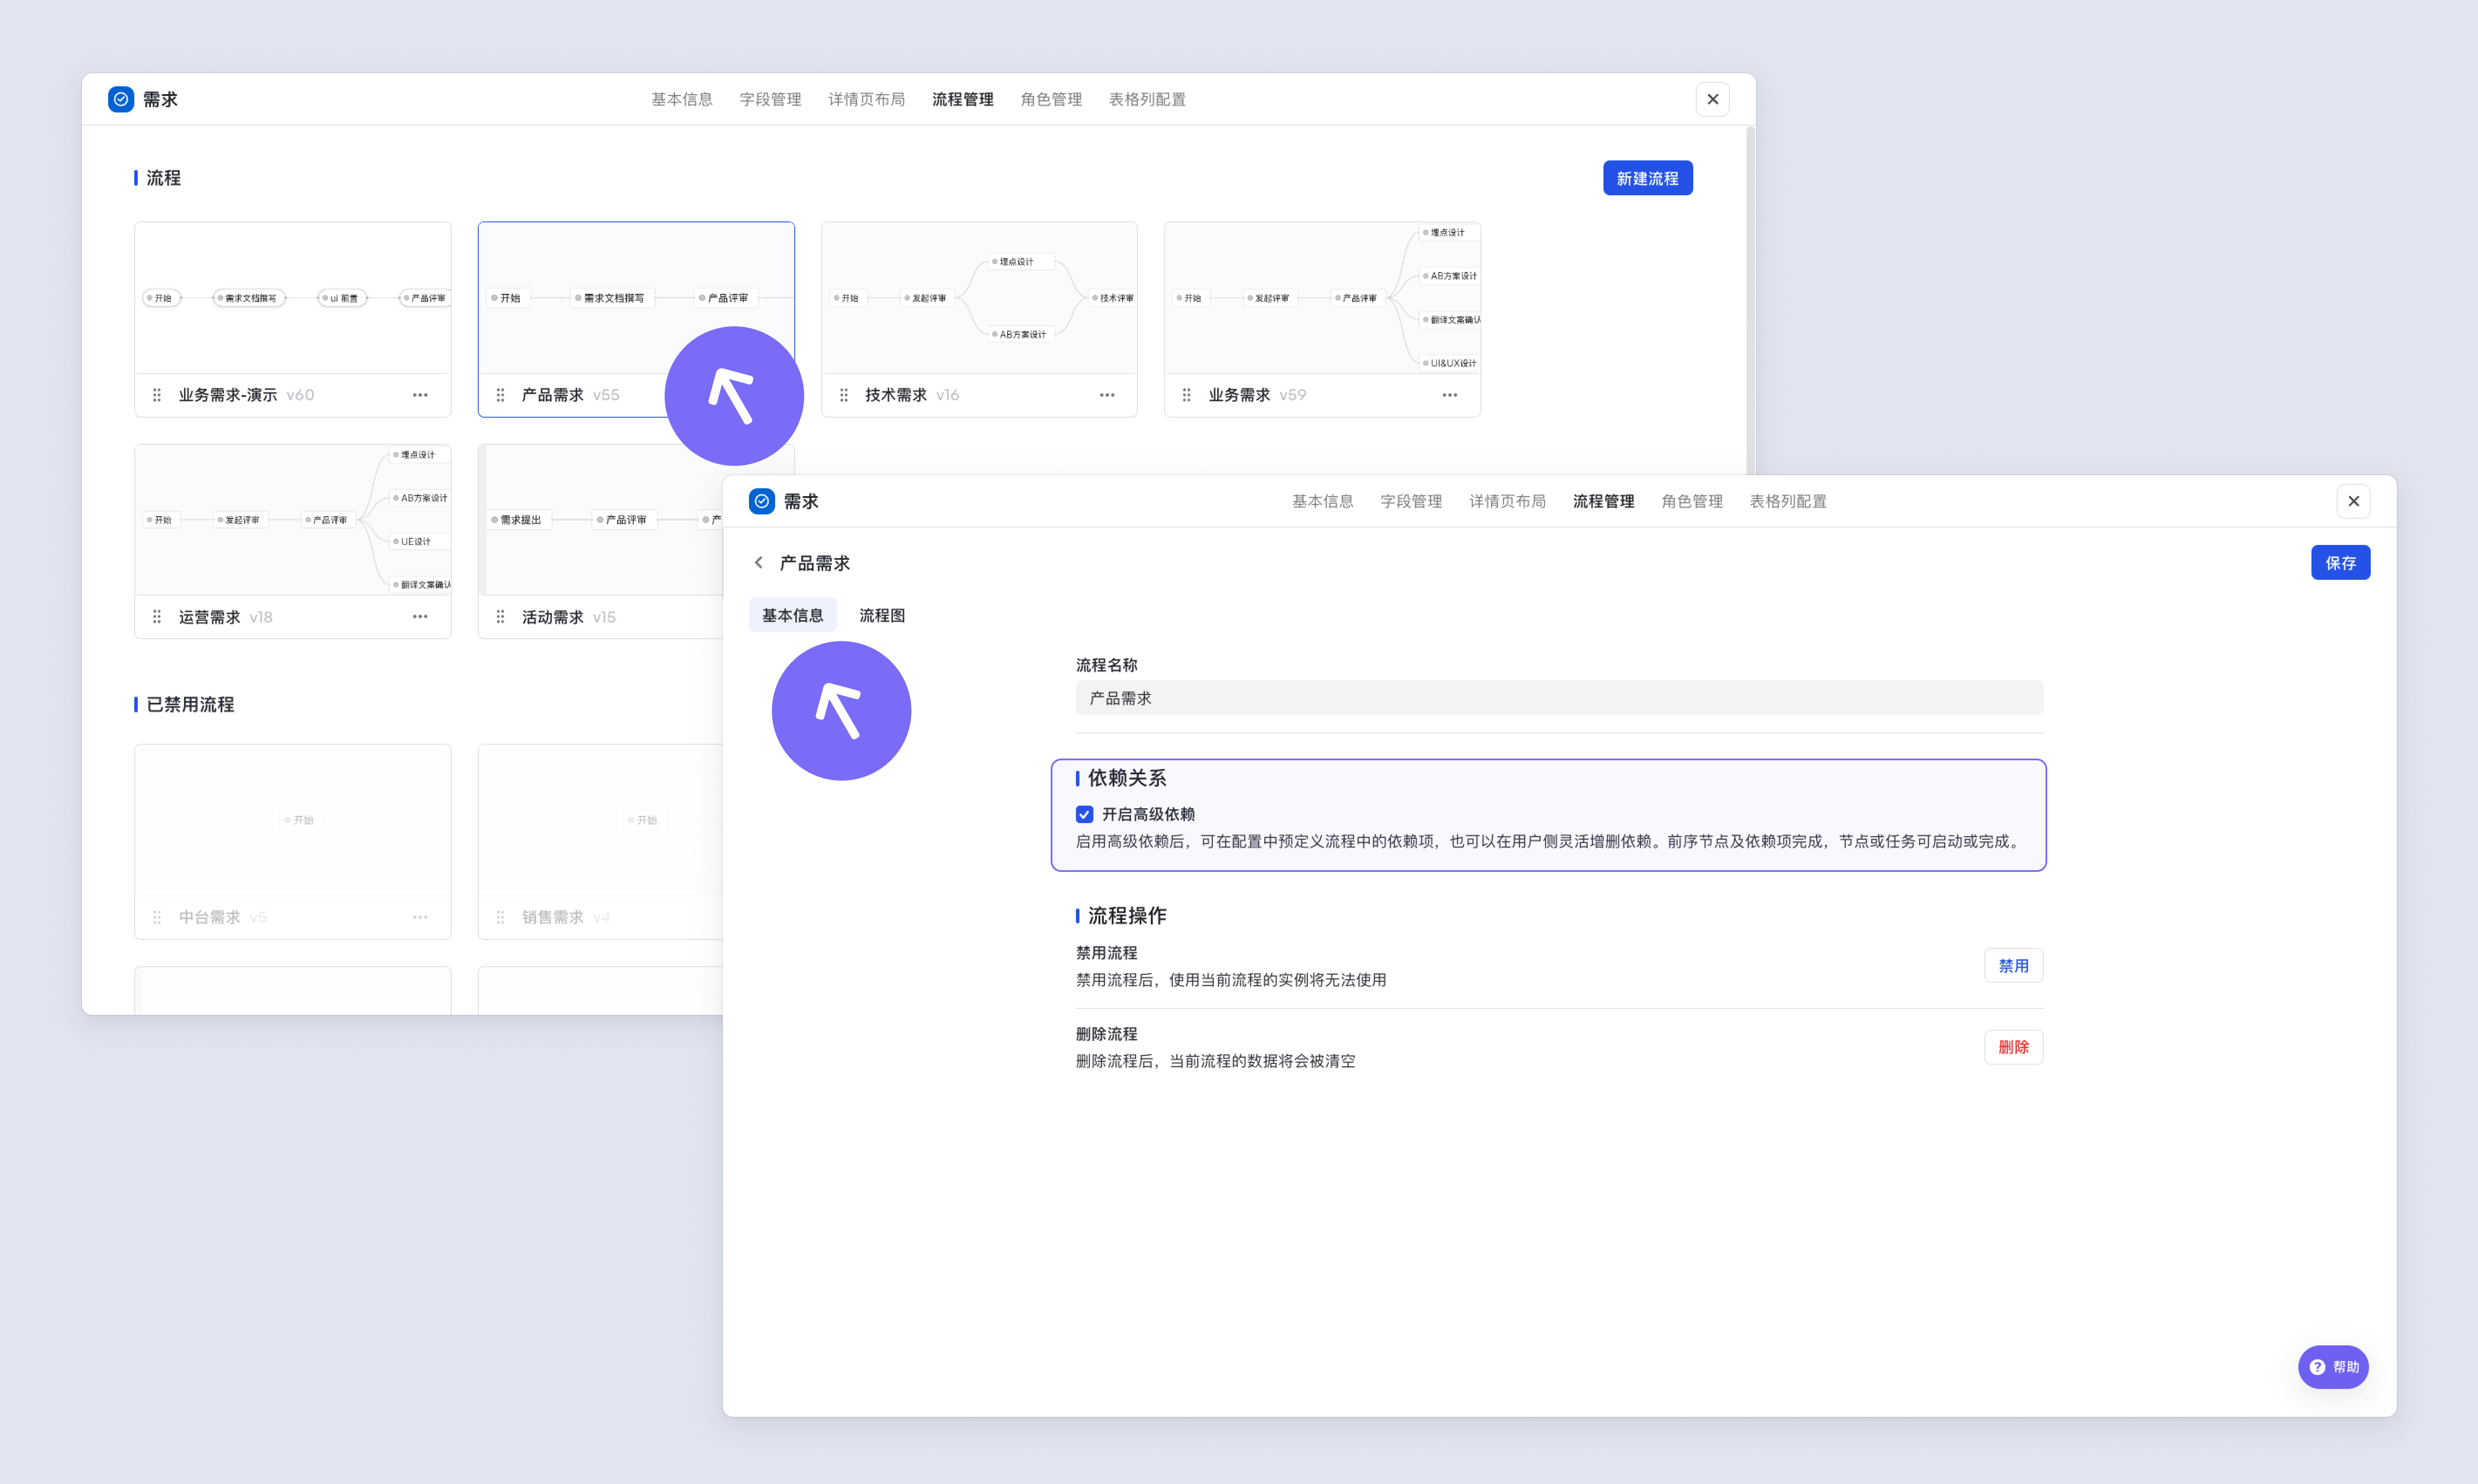Click the v60 version label

tap(300, 395)
